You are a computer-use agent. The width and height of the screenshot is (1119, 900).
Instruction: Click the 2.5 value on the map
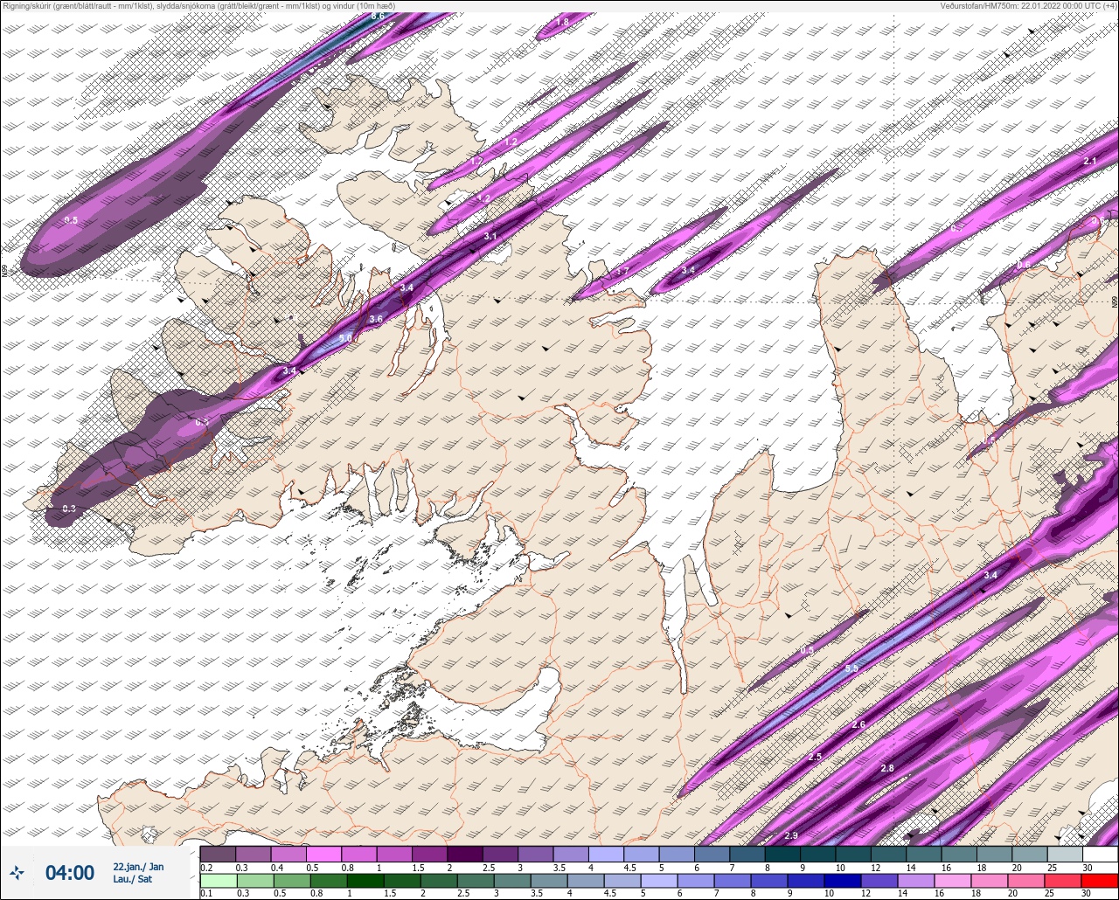tap(815, 757)
